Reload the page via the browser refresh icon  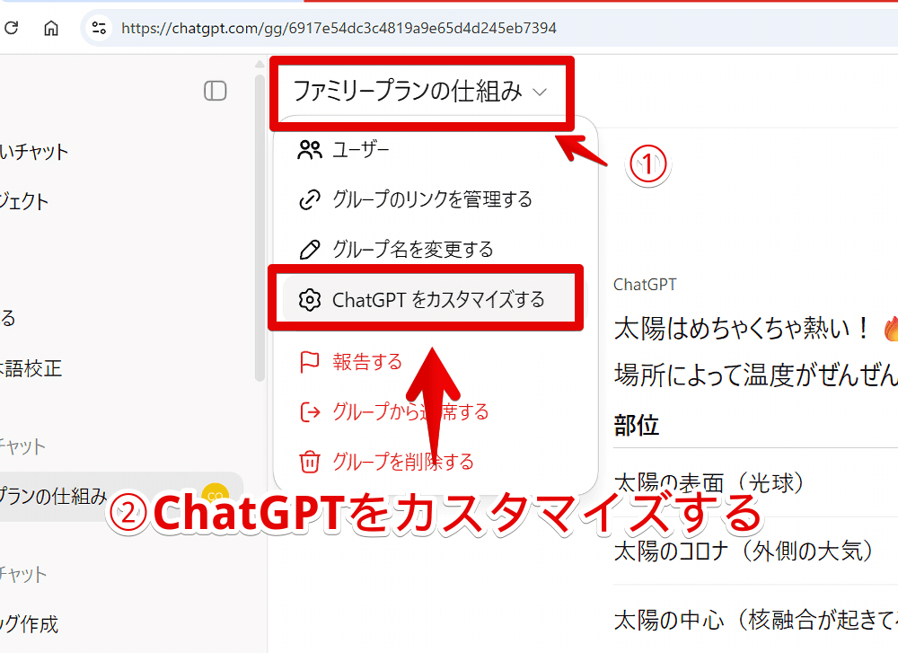pyautogui.click(x=11, y=28)
